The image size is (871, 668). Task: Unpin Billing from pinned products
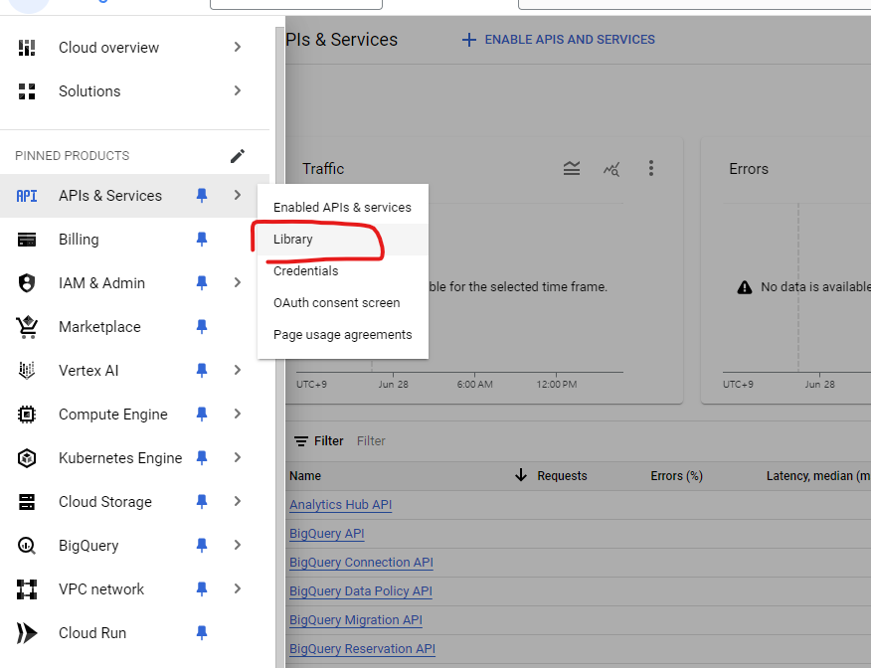202,240
